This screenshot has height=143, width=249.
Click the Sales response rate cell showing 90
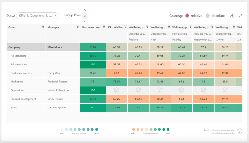pos(93,107)
